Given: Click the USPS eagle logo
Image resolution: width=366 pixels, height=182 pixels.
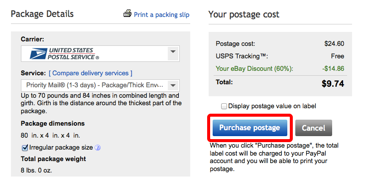Looking at the screenshot, I should pos(38,54).
